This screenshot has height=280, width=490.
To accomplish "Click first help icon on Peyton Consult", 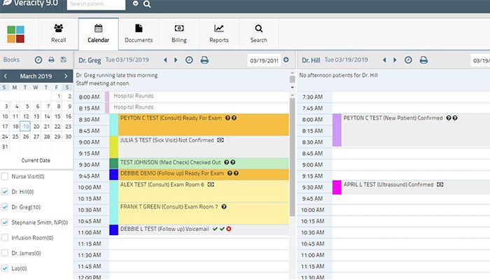I will [227, 118].
